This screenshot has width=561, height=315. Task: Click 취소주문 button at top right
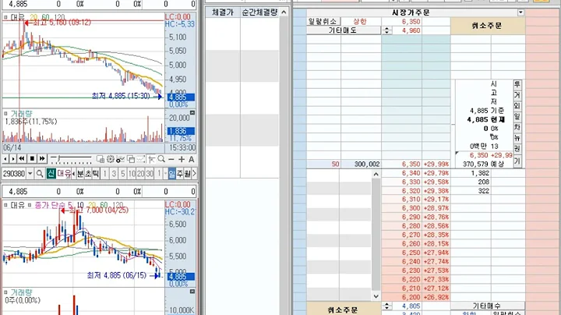pyautogui.click(x=487, y=26)
